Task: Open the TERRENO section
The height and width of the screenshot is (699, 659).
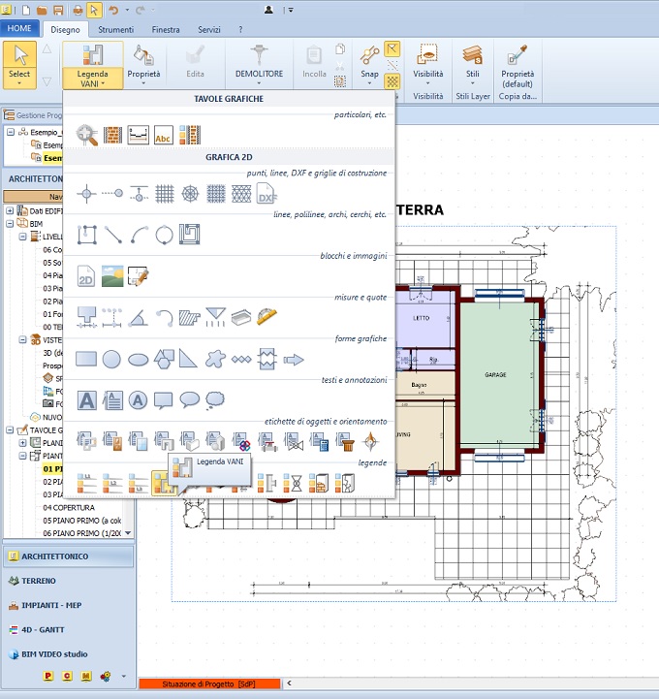Action: [39, 581]
